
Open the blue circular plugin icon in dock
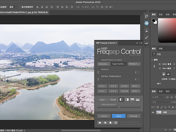click(x=147, y=23)
